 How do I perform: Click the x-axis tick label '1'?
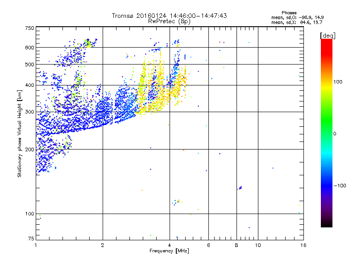click(36, 245)
